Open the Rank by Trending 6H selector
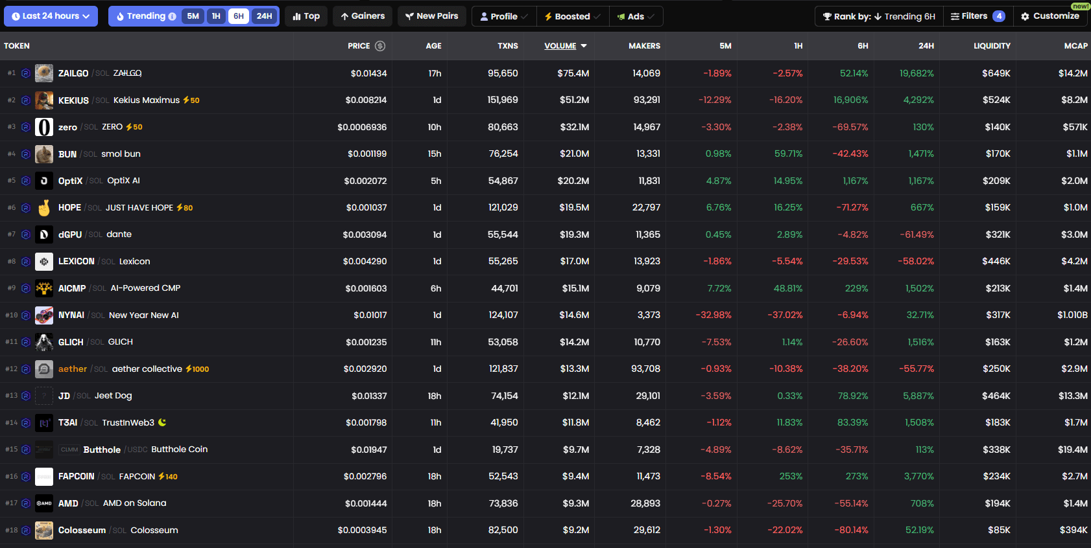 tap(879, 16)
